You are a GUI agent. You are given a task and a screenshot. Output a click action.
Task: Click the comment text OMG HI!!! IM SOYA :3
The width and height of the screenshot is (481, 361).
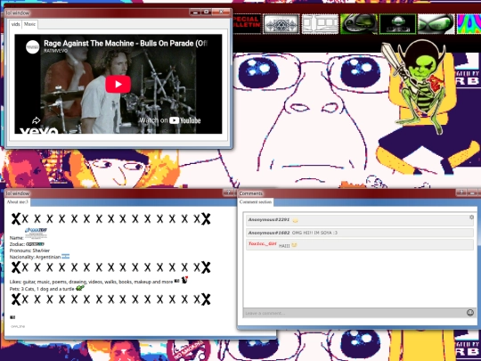(314, 233)
